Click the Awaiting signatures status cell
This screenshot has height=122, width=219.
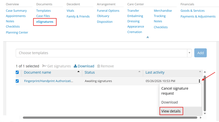(x=98, y=81)
